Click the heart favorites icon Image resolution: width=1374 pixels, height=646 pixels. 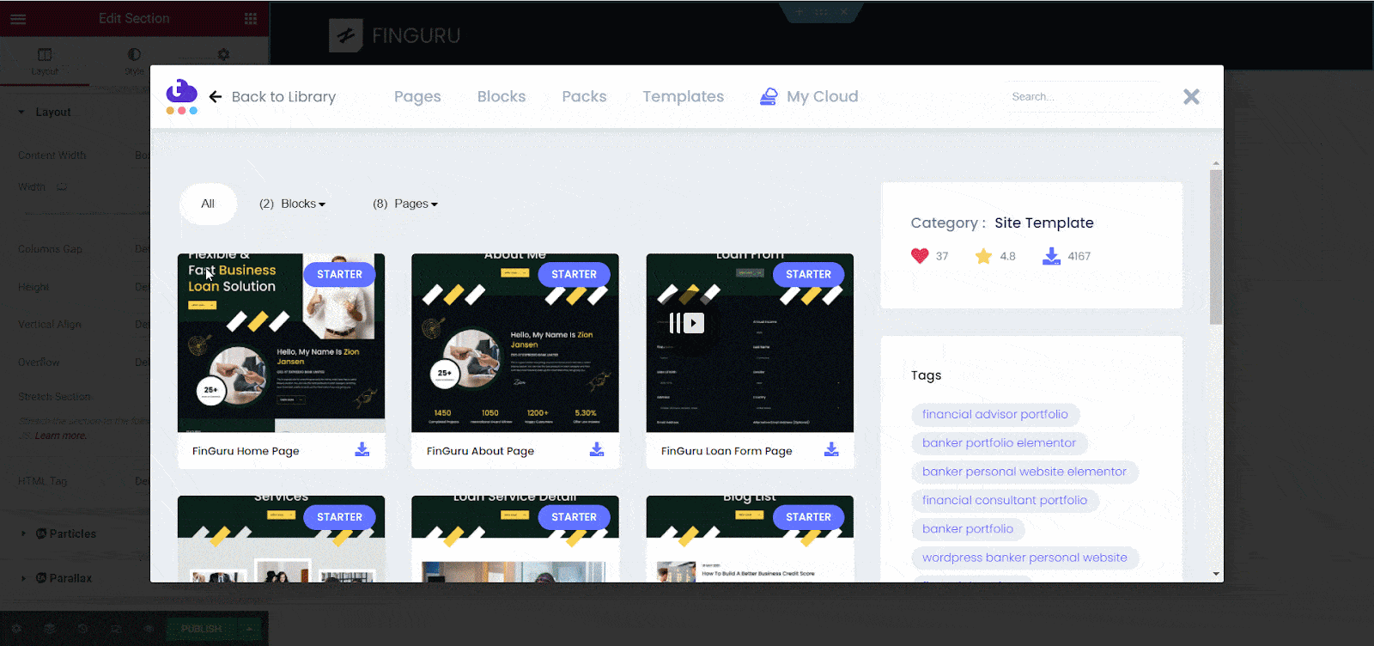[920, 256]
